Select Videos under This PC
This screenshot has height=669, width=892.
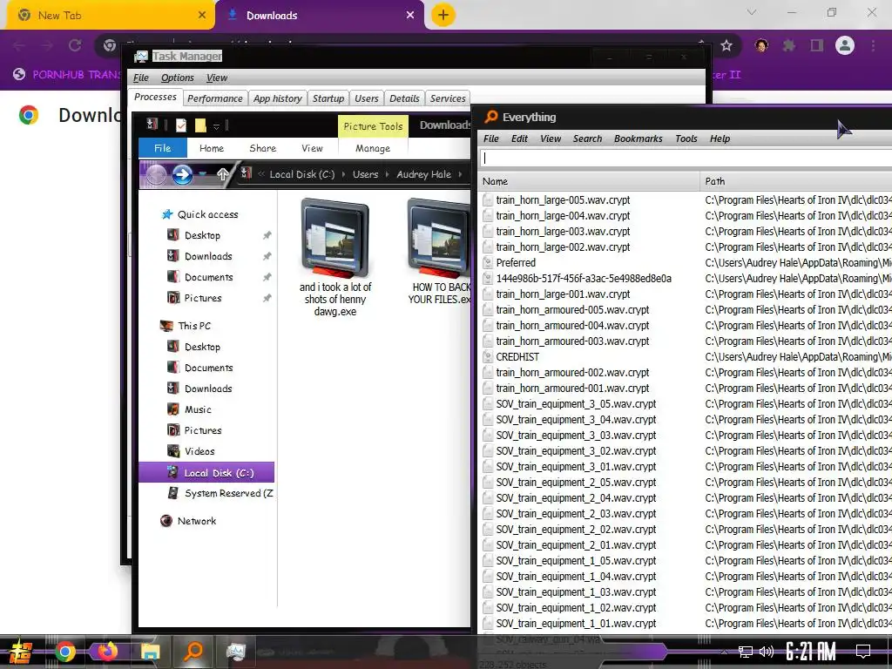coord(199,451)
